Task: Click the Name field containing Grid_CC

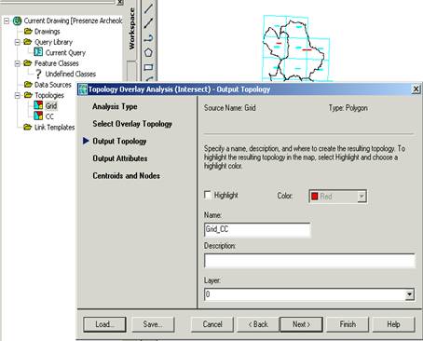Action: coord(257,230)
